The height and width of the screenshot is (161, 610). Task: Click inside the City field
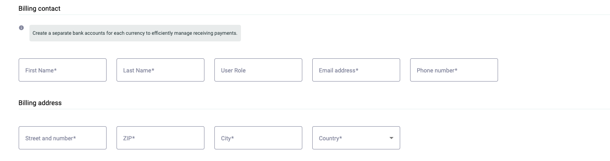click(x=258, y=138)
